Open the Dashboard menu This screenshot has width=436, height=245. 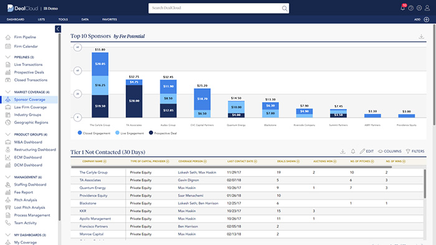(x=16, y=19)
